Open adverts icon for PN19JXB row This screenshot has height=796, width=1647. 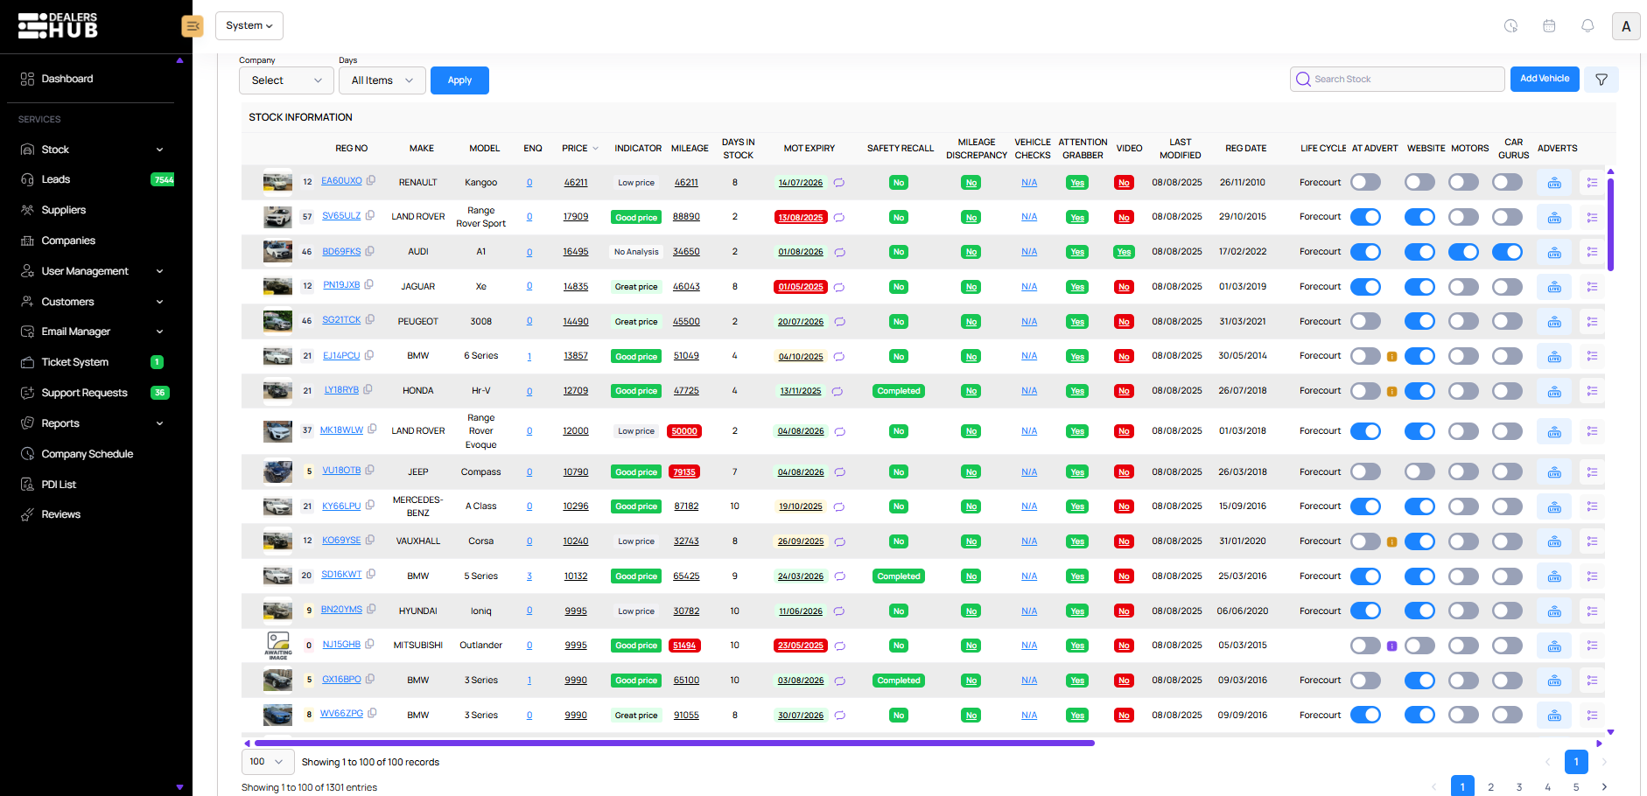tap(1554, 287)
